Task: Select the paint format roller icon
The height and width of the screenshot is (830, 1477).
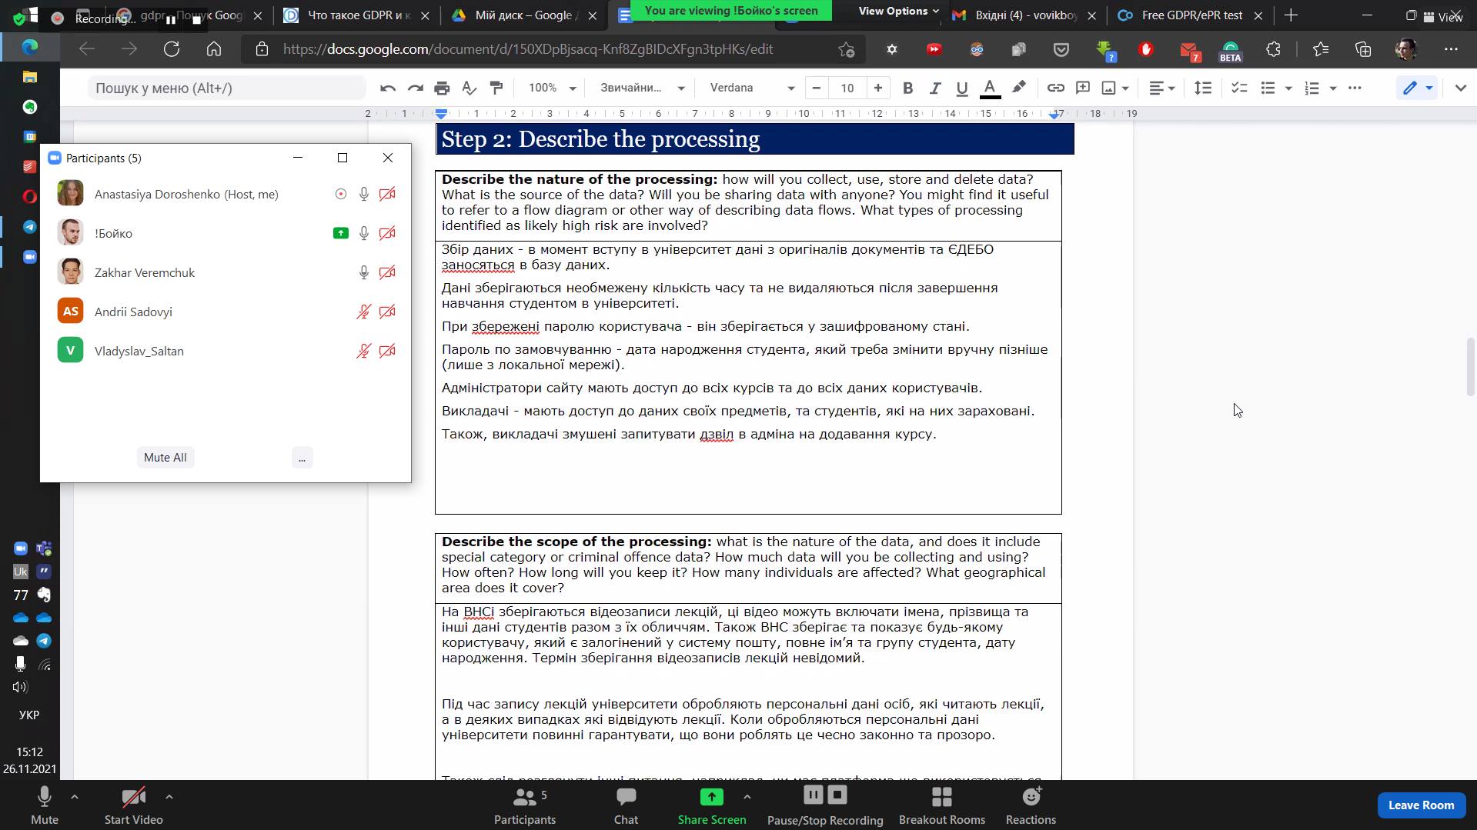Action: point(496,88)
